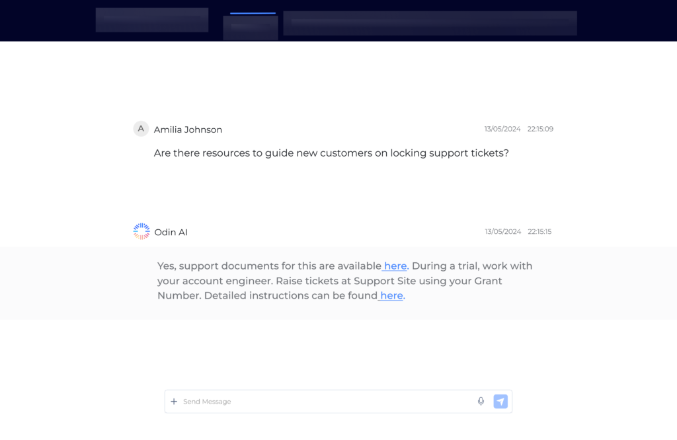The image size is (677, 440).
Task: Select the leftmost item in the top navigation bar
Action: (151, 20)
